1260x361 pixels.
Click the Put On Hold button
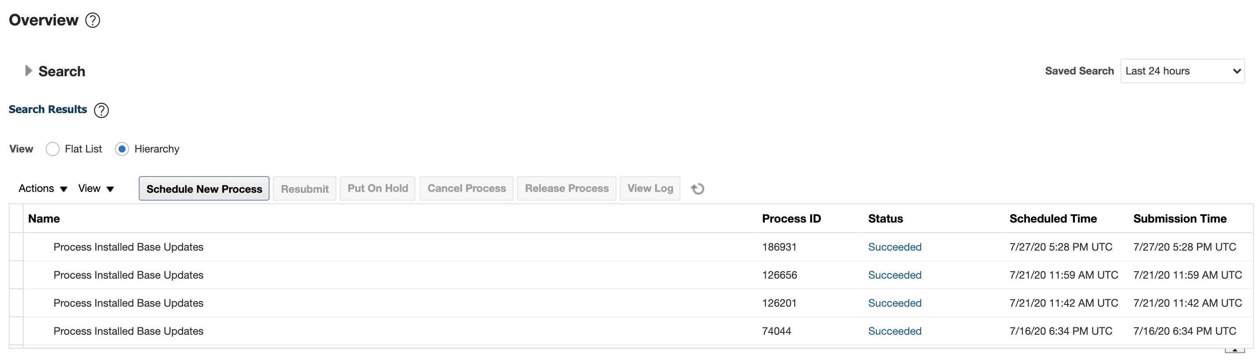(x=377, y=189)
